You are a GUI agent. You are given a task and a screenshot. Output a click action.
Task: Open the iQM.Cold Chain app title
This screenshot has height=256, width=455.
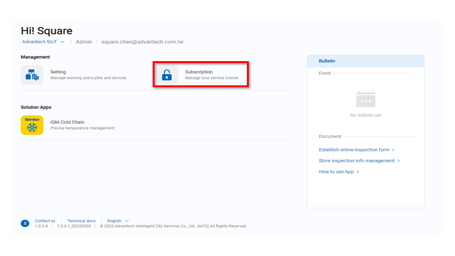point(67,122)
